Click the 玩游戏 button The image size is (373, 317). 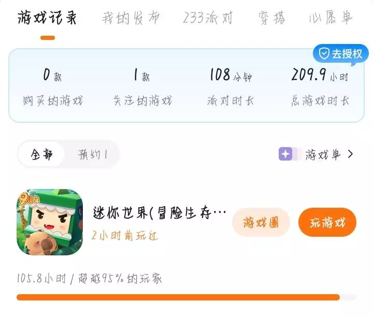pos(327,222)
